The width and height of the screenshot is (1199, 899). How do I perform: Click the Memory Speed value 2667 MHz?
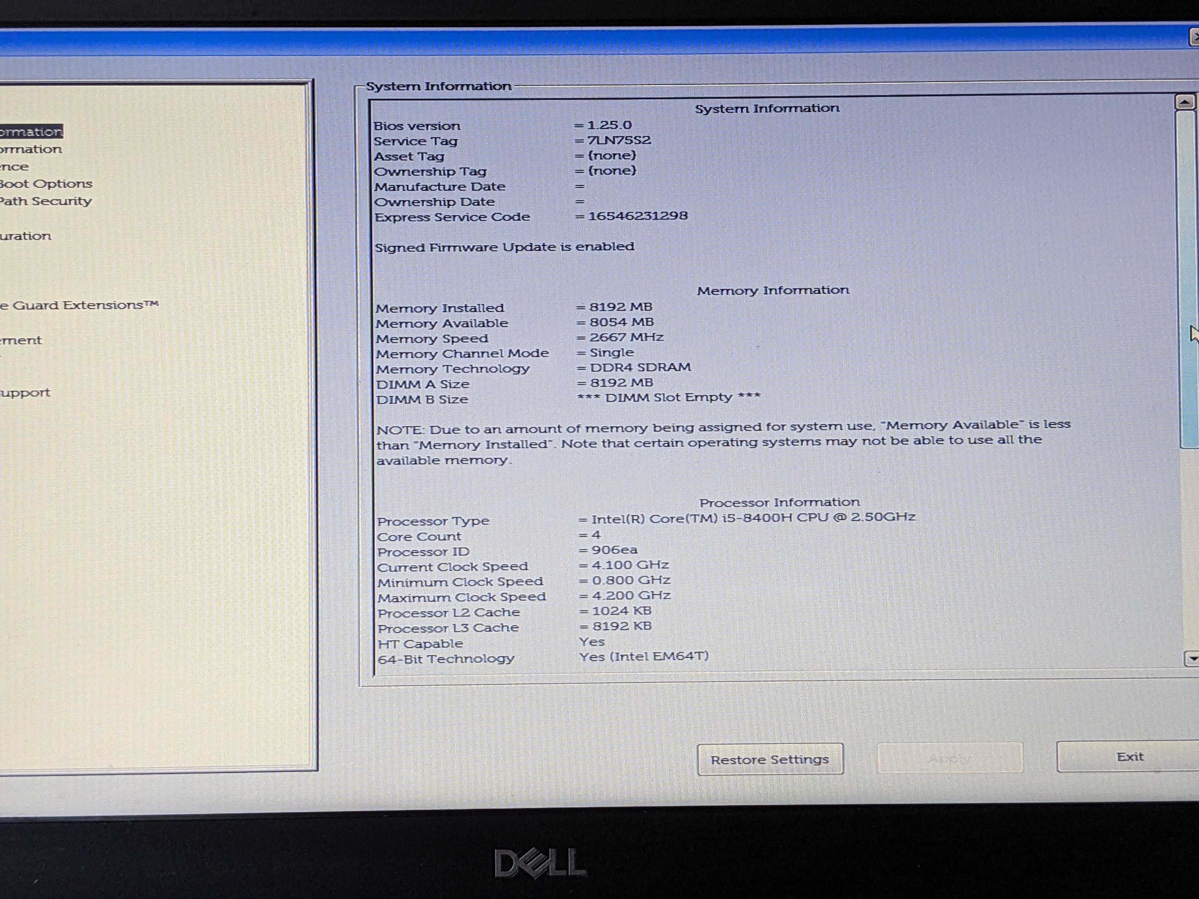[626, 337]
